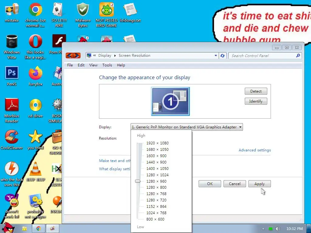Select 1680 × 1050 resolution
Viewport: 311px width, 233px height.
pyautogui.click(x=158, y=149)
